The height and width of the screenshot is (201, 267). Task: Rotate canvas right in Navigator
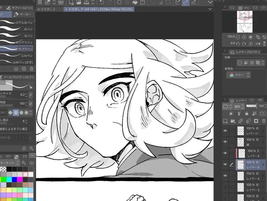244,44
